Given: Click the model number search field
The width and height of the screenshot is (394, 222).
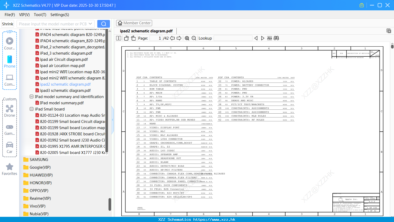Looking at the screenshot, I should tap(52, 24).
